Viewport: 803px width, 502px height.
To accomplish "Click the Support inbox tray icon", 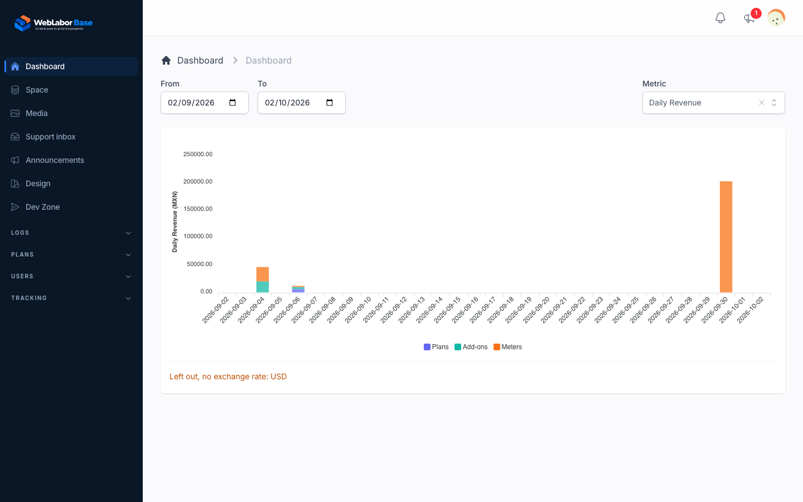I will (x=15, y=137).
